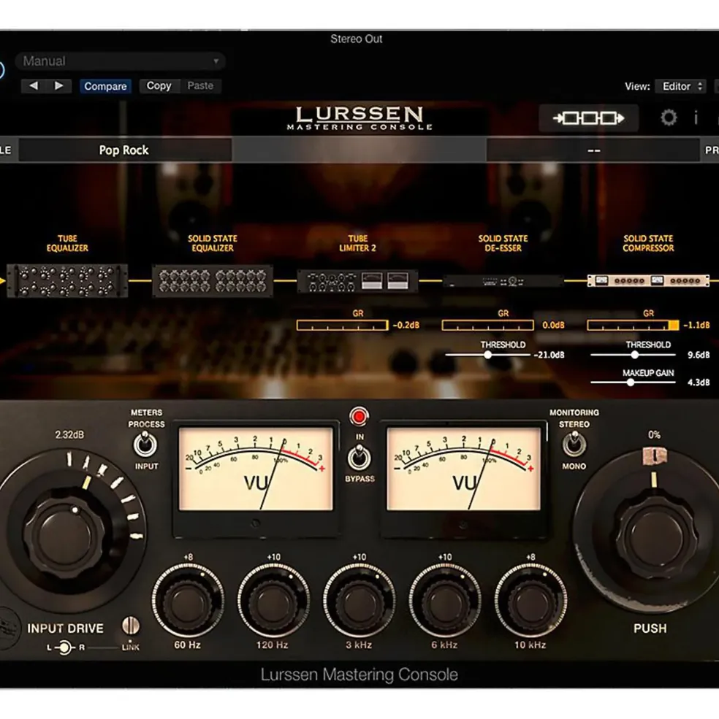Click the 4.3dB makeup gain value
The height and width of the screenshot is (719, 719).
coord(699,382)
